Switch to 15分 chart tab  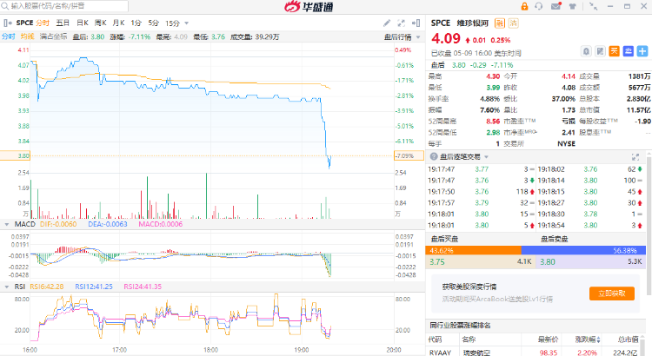tap(173, 23)
